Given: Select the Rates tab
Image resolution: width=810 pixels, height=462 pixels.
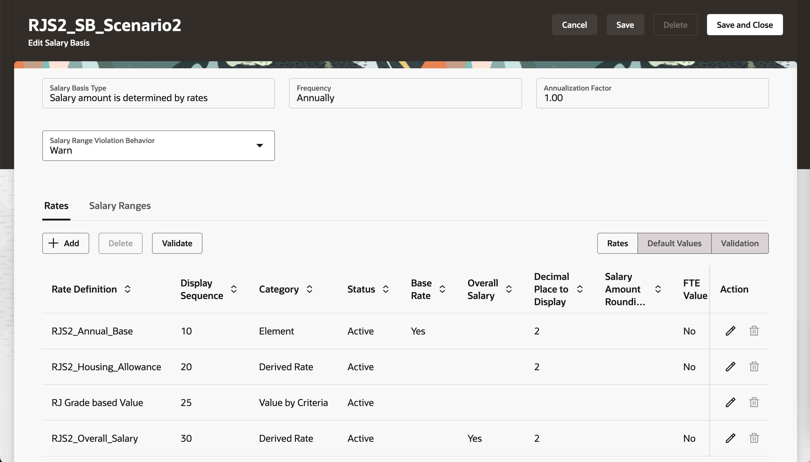Looking at the screenshot, I should click(56, 205).
